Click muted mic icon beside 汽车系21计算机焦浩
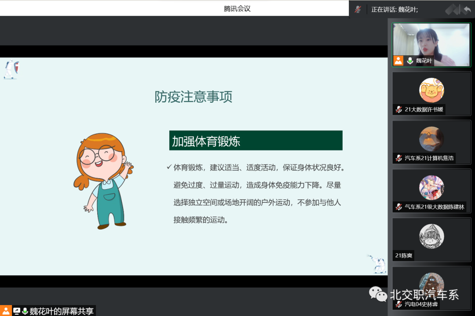 [x=398, y=158]
